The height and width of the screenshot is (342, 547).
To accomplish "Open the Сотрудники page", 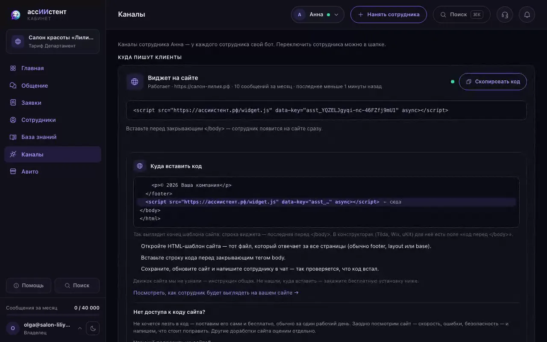I will coord(53,120).
